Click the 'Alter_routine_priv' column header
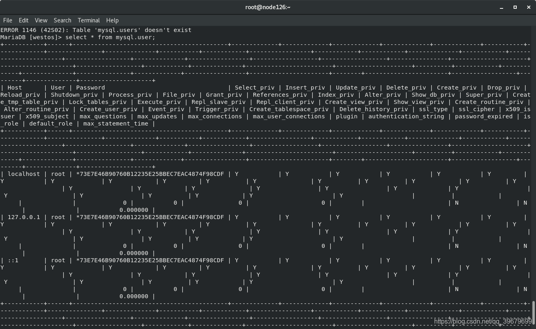 (36, 109)
